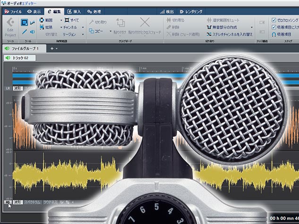Click speaker icon on トラック 02 tab
The height and width of the screenshot is (224, 299).
pyautogui.click(x=8, y=58)
